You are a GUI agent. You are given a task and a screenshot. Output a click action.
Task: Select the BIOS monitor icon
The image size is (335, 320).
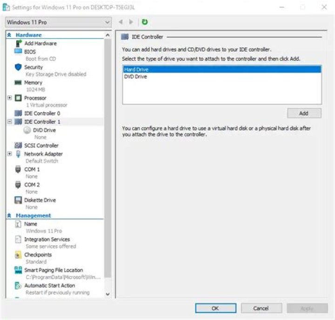18,52
